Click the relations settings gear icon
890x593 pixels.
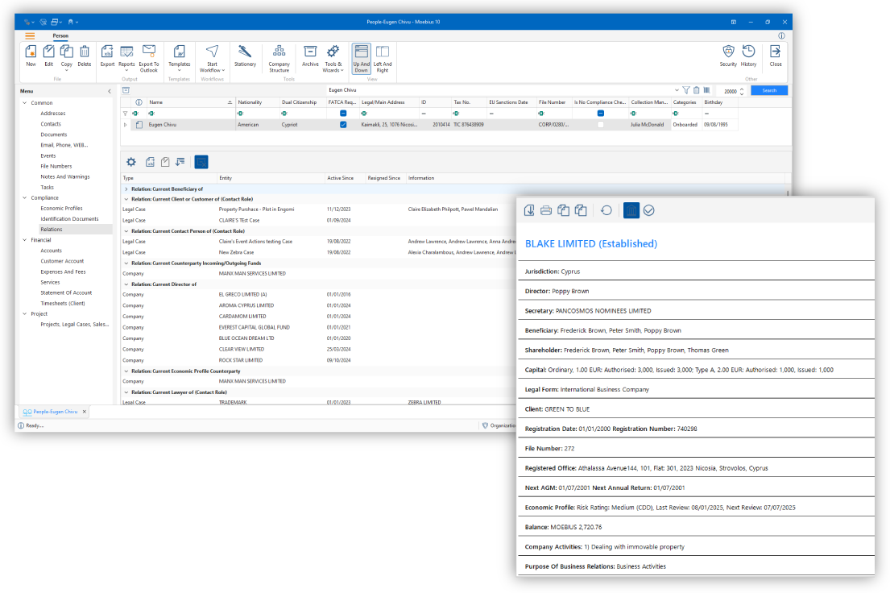pos(130,162)
